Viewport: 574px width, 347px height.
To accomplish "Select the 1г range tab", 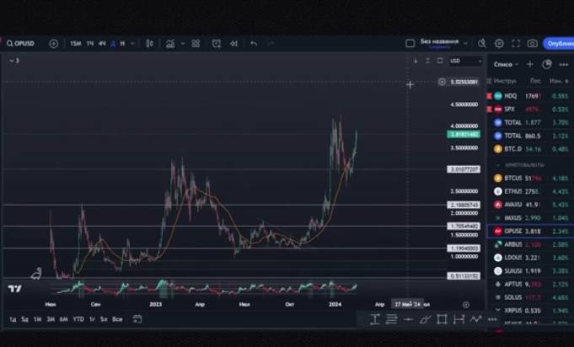I will click(92, 319).
